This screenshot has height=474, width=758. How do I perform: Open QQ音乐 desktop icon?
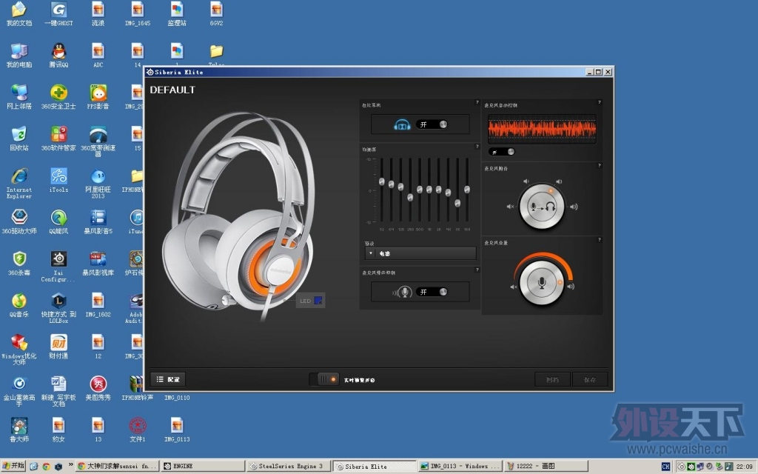click(19, 304)
